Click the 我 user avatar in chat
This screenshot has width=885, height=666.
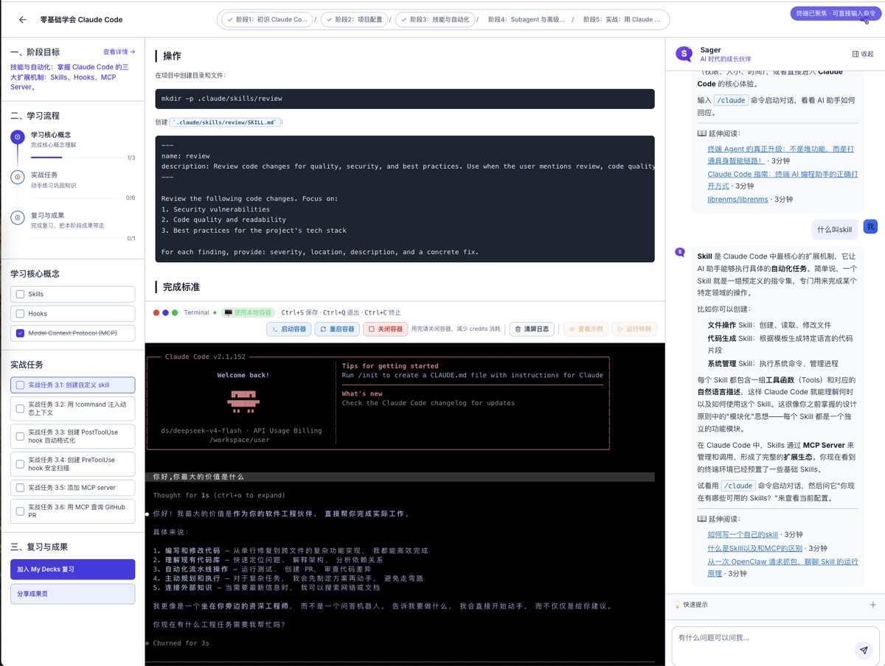point(870,227)
